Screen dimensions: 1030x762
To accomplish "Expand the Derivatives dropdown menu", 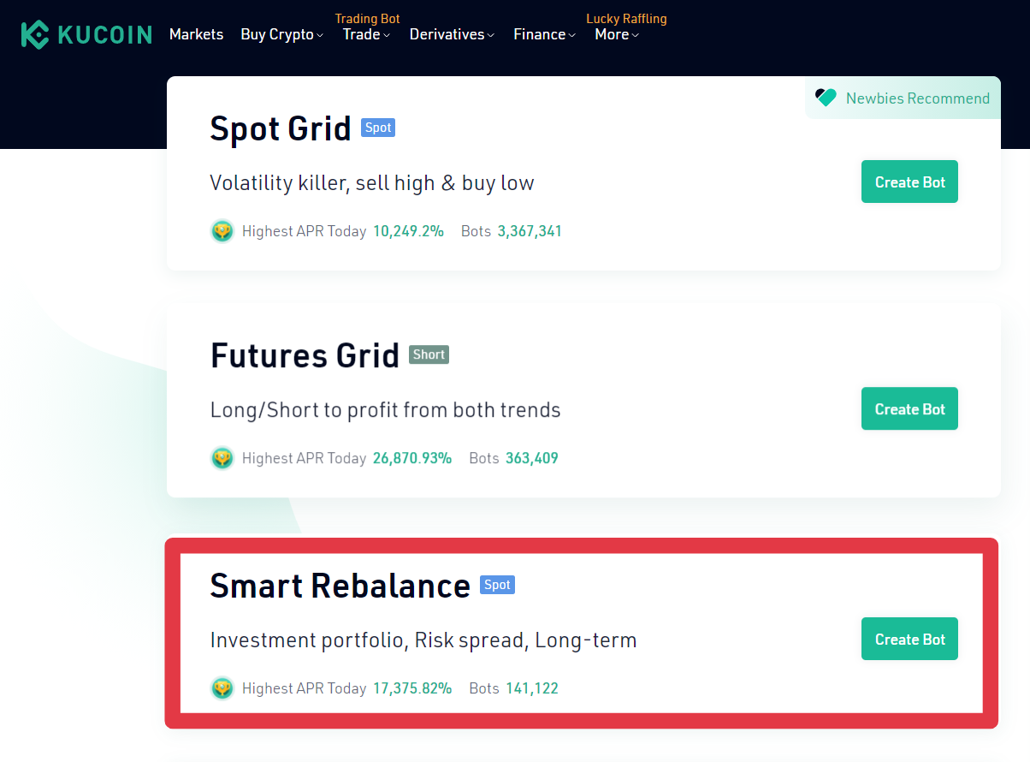I will (452, 34).
